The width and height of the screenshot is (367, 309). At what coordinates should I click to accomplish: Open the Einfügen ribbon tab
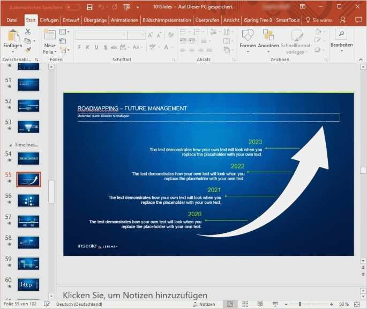coord(49,20)
